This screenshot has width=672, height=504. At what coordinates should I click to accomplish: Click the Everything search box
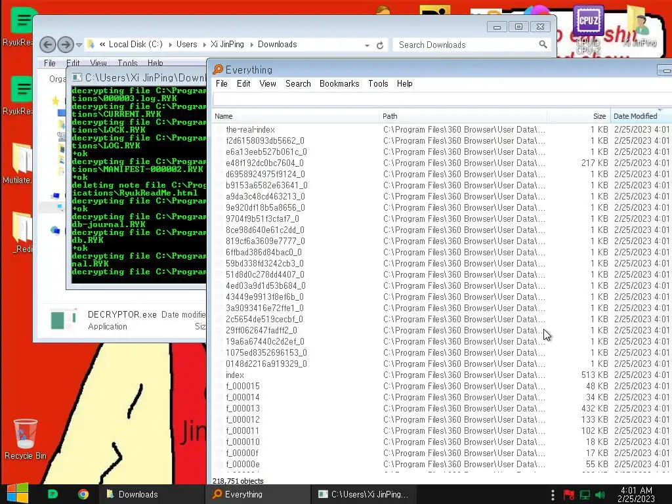[442, 99]
